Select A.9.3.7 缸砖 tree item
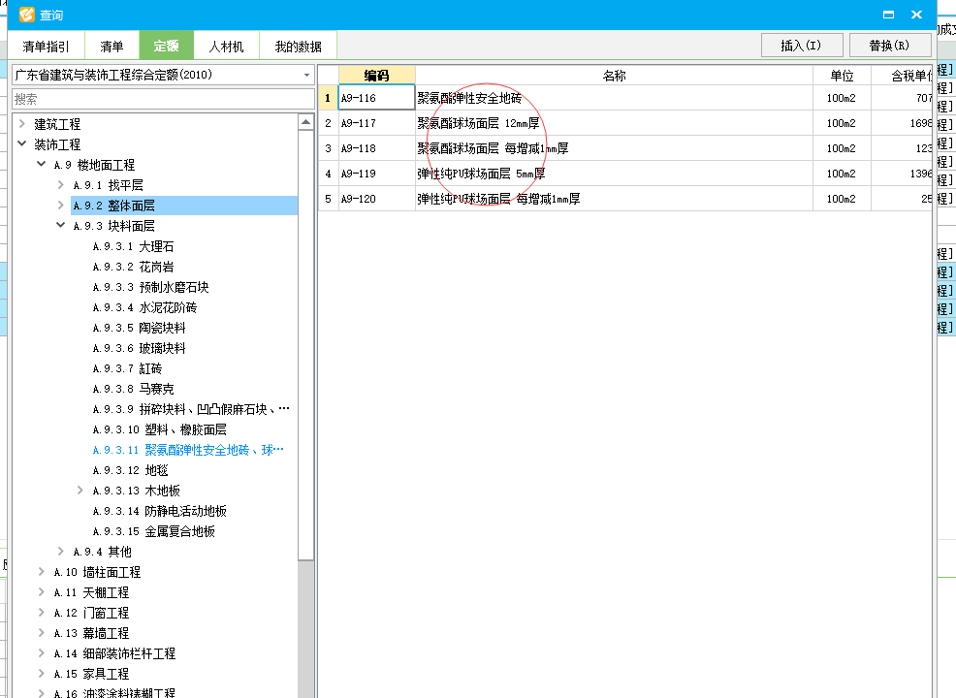The width and height of the screenshot is (956, 698). pyautogui.click(x=127, y=368)
